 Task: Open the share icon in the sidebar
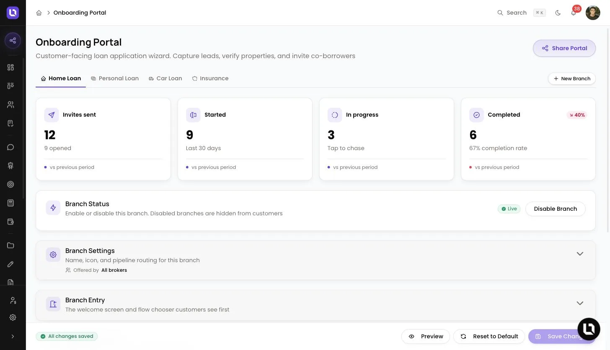[x=13, y=41]
